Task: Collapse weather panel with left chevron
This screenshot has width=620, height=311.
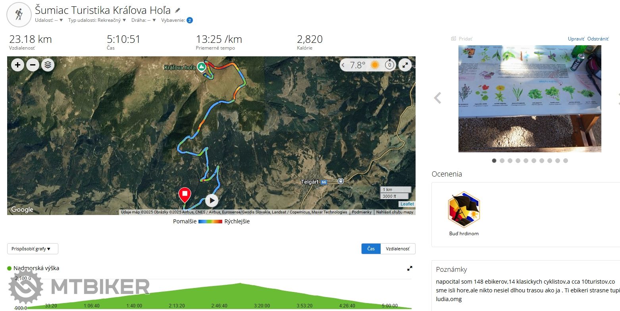Action: pos(344,65)
